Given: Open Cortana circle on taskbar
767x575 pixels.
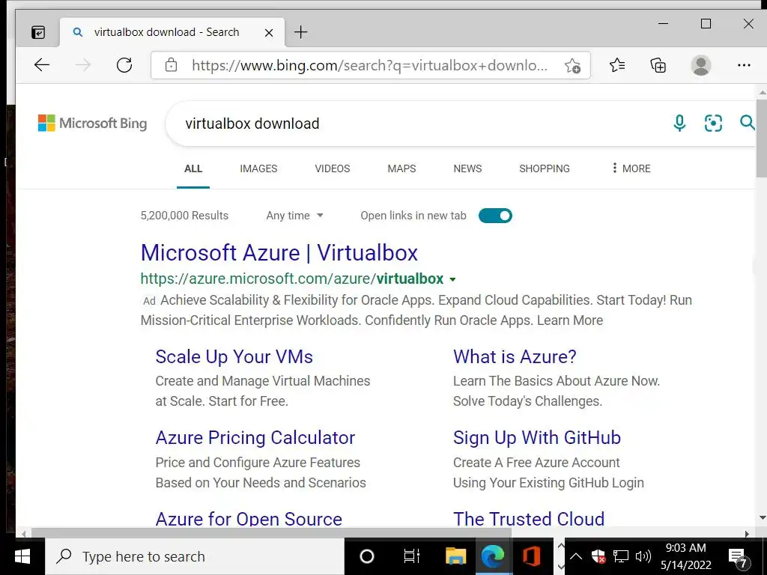Looking at the screenshot, I should coord(367,556).
